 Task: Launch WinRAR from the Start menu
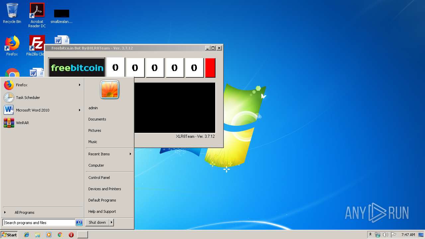42,123
